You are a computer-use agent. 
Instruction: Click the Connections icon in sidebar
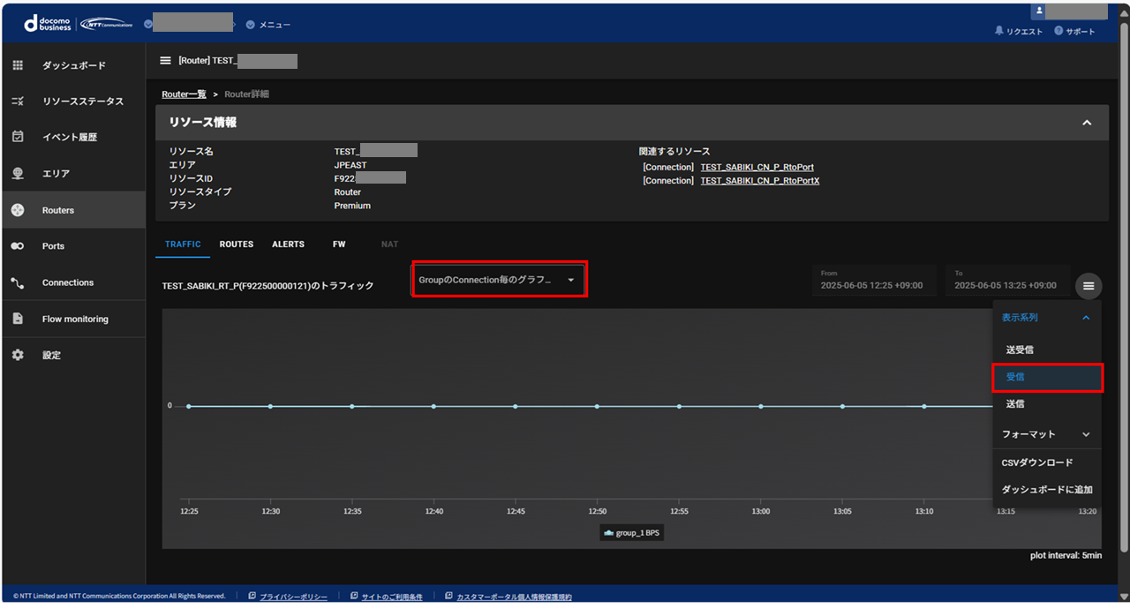click(18, 282)
